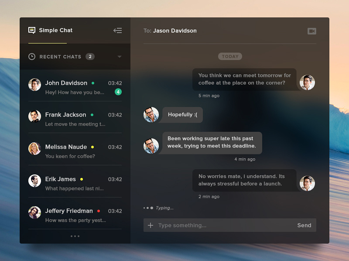Open more chats via the three-dot expander

click(75, 236)
